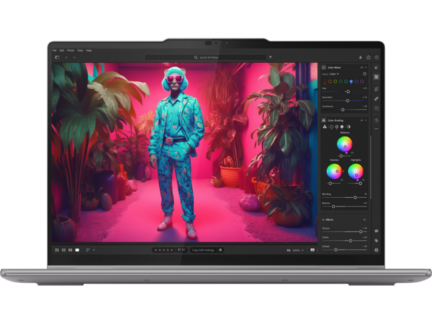Open the filter funnel icon beside search

[x=270, y=57]
